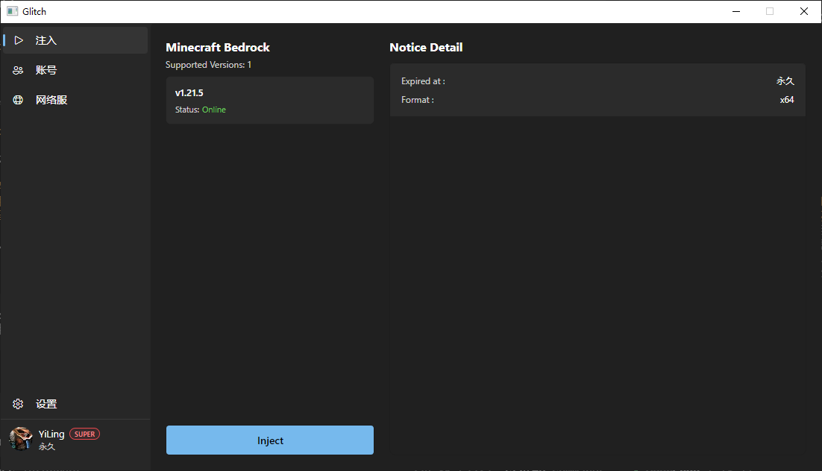Image resolution: width=822 pixels, height=471 pixels.
Task: Maximize the Glitch window
Action: (770, 11)
